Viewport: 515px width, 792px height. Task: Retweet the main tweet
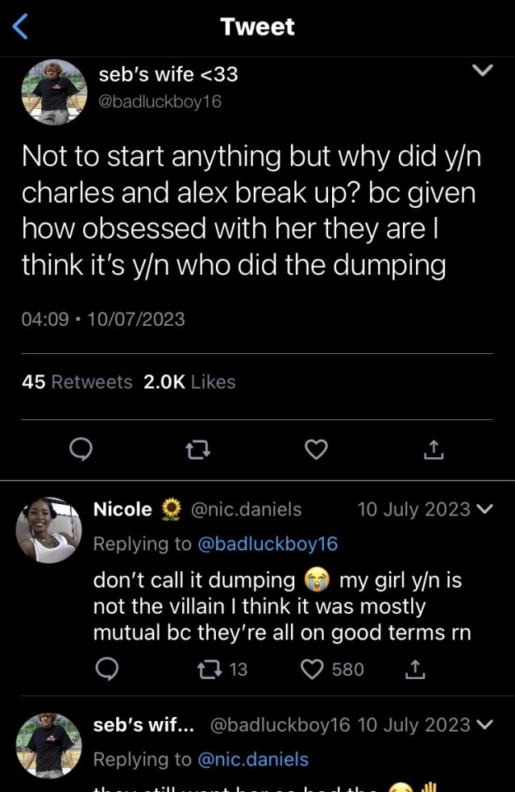tap(197, 450)
